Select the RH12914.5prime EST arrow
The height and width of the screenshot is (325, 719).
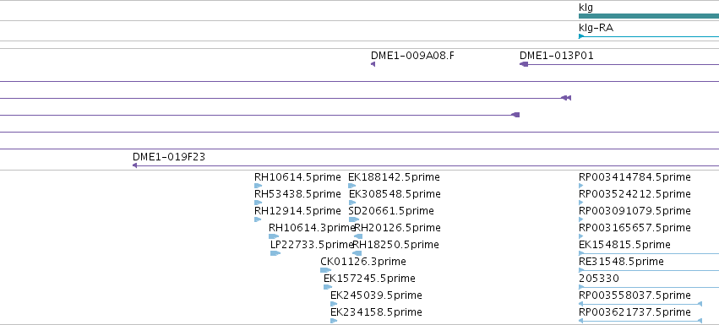coord(258,219)
